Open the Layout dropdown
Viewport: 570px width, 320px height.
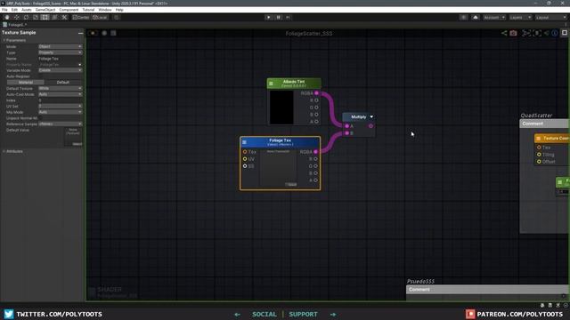(x=550, y=18)
